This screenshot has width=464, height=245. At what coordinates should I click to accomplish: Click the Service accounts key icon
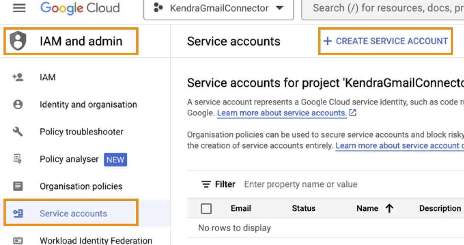[x=18, y=213]
